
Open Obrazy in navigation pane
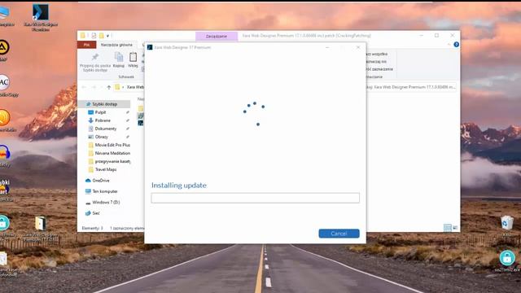pyautogui.click(x=101, y=137)
